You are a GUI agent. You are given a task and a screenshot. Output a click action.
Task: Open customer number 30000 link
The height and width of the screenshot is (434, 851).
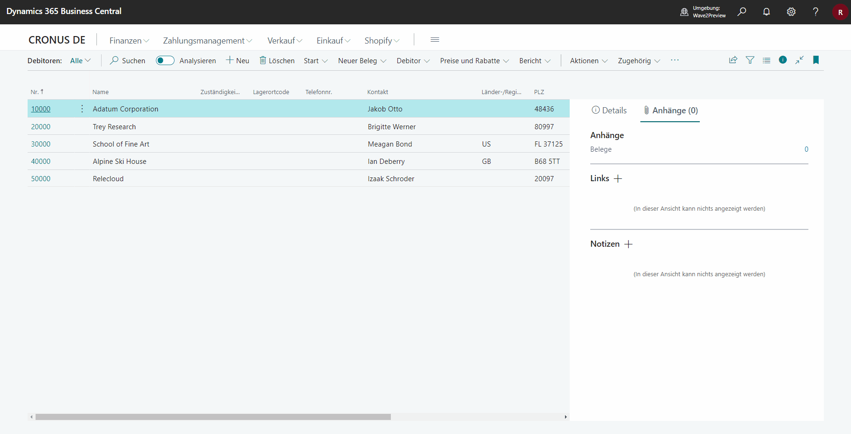pyautogui.click(x=41, y=144)
